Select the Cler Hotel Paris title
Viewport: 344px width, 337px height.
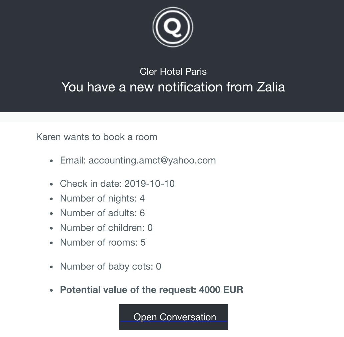173,71
